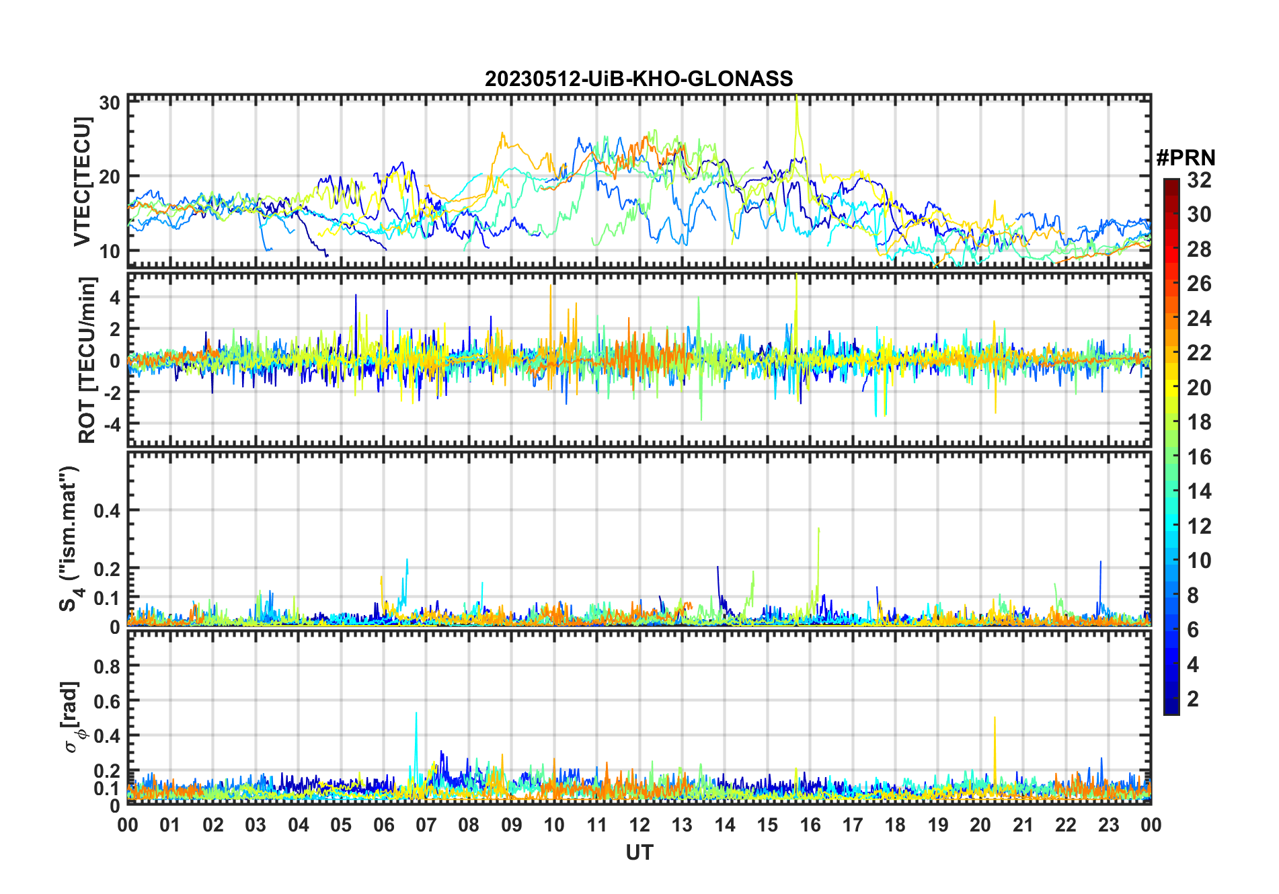Click the sigma-phi [rad] axis label
The height and width of the screenshot is (894, 1279).
73,717
